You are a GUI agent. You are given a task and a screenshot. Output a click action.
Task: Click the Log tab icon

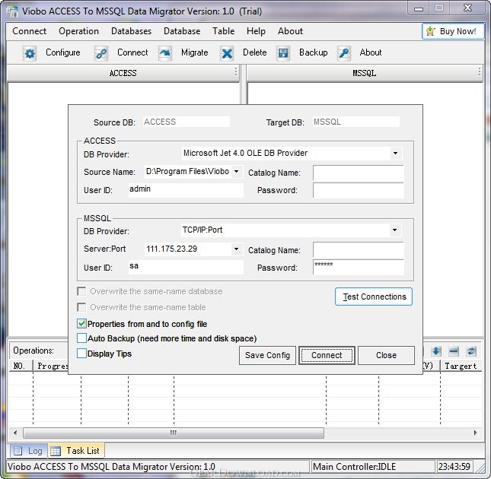tap(18, 451)
